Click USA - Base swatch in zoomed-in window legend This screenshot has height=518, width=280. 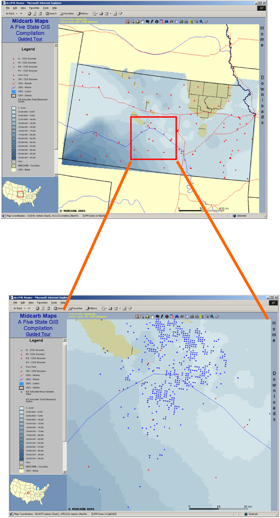click(x=21, y=471)
